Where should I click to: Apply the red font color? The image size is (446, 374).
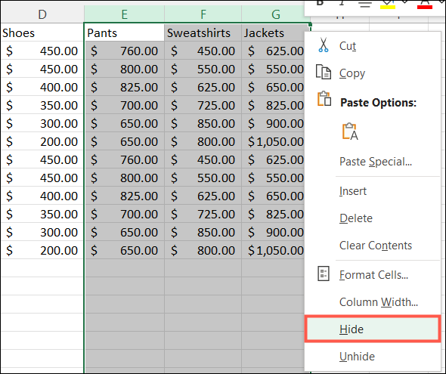[425, 4]
